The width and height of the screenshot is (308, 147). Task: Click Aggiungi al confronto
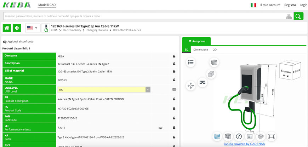(18, 42)
